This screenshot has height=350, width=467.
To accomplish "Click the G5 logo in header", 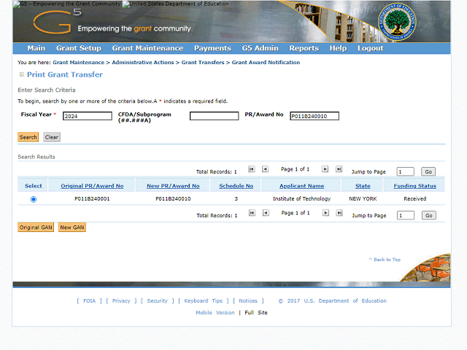I will pos(57,21).
